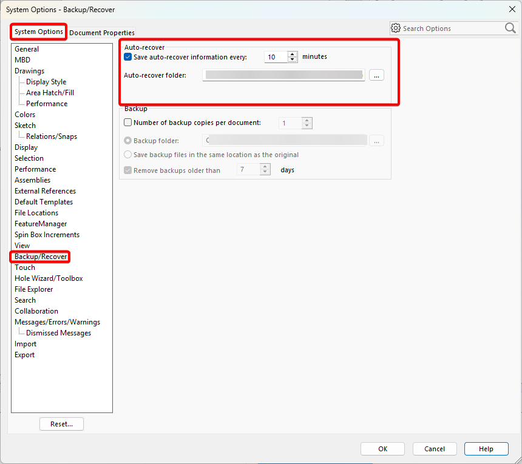The image size is (522, 464).
Task: Select View in the options list
Action: [22, 246]
